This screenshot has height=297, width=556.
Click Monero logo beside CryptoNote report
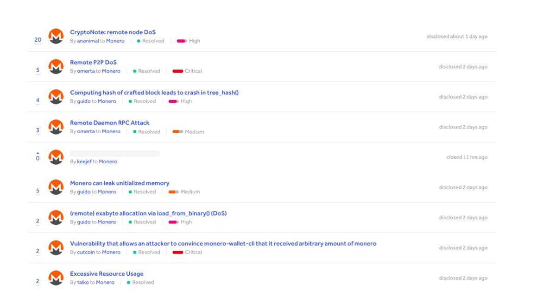point(56,36)
